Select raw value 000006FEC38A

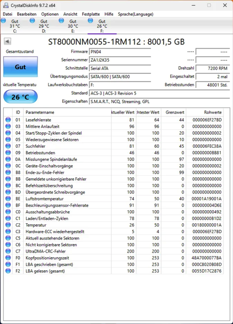(x=207, y=146)
